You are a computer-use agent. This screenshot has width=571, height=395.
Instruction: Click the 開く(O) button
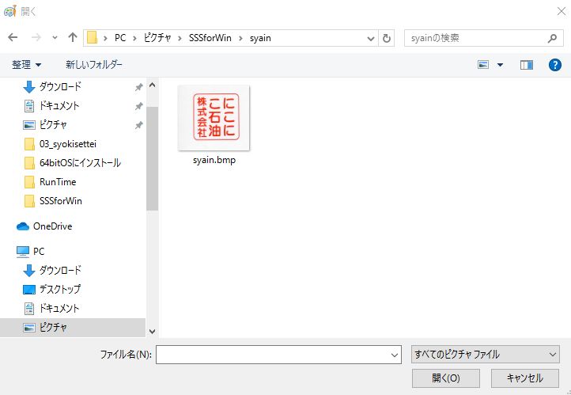click(446, 378)
